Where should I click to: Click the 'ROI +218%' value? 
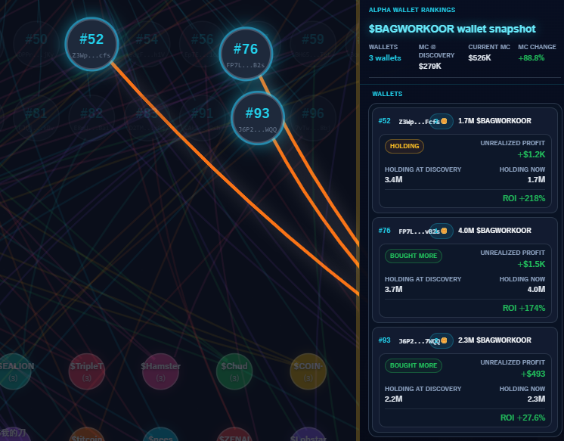(524, 198)
